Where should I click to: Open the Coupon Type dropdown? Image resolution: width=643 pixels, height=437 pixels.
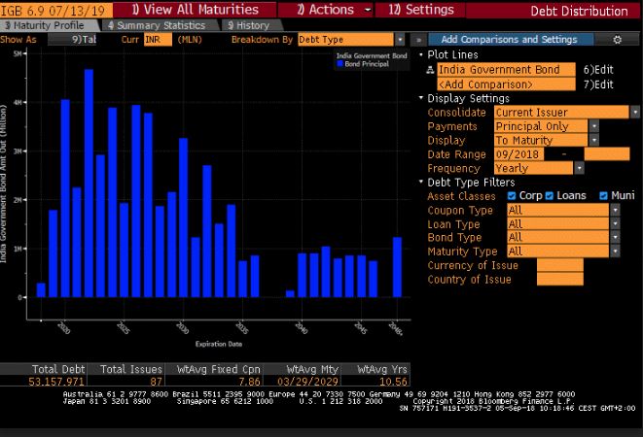tap(615, 210)
